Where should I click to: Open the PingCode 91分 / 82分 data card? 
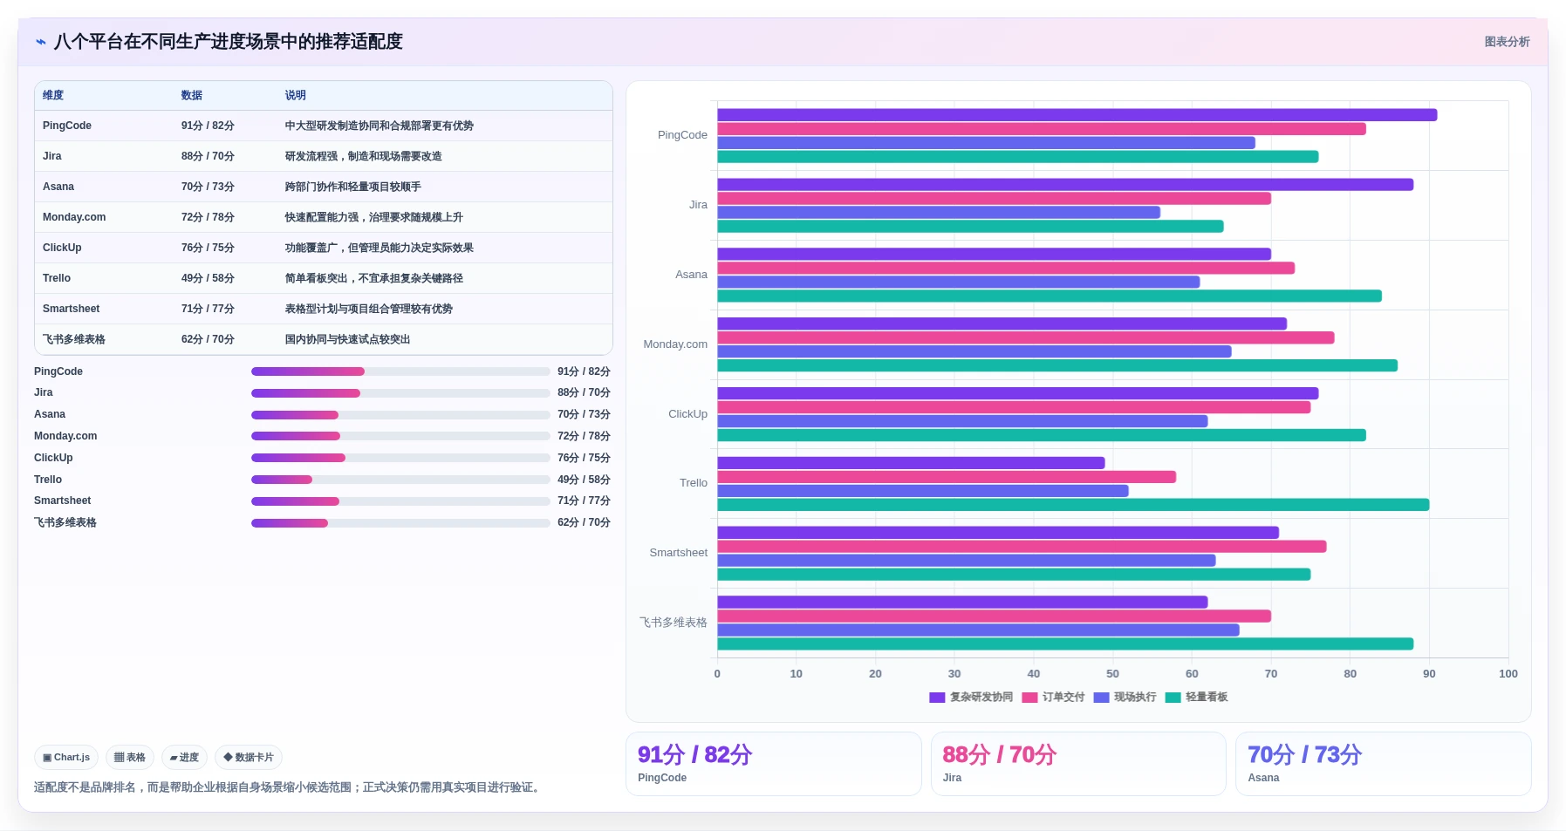point(773,764)
